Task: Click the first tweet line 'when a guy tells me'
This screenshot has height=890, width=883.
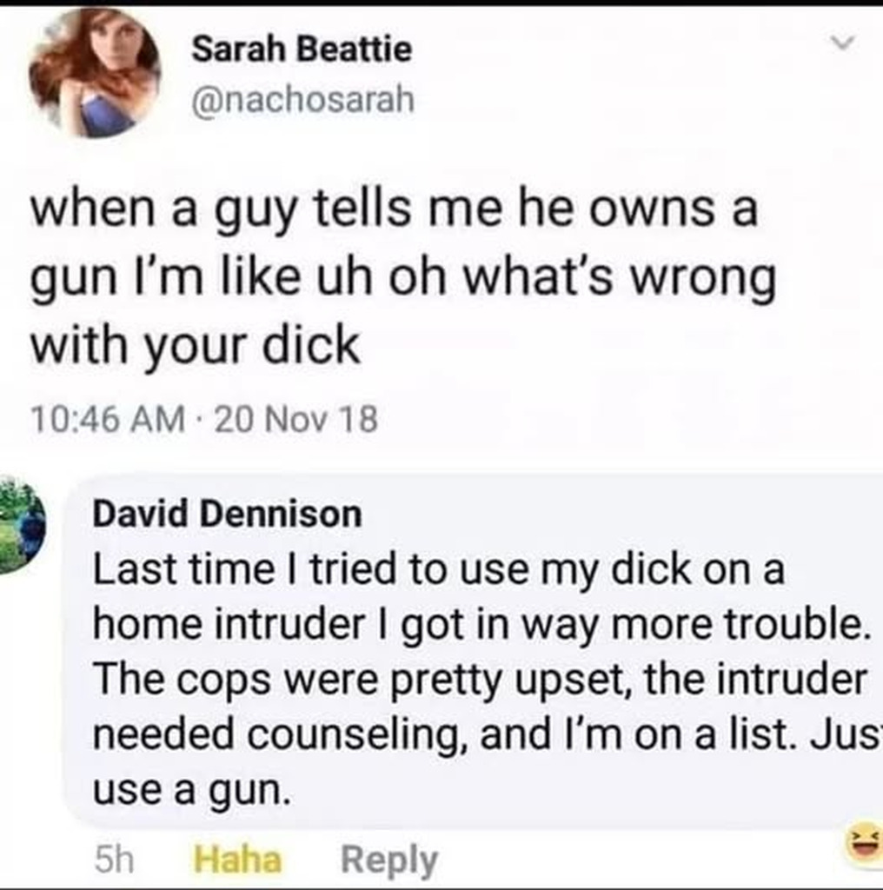Action: click(x=394, y=211)
